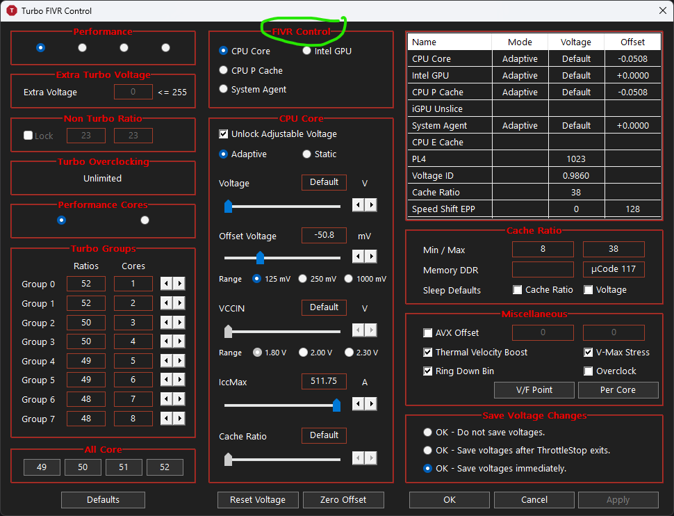Select the CPU P Cache option
Image resolution: width=674 pixels, height=516 pixels.
(223, 70)
